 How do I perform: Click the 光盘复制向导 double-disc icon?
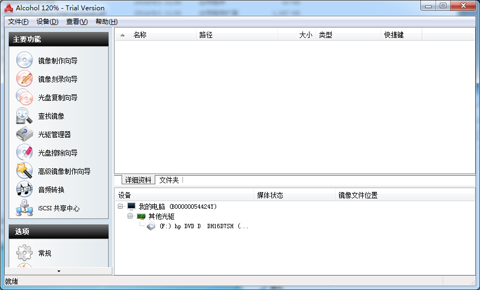pyautogui.click(x=24, y=97)
